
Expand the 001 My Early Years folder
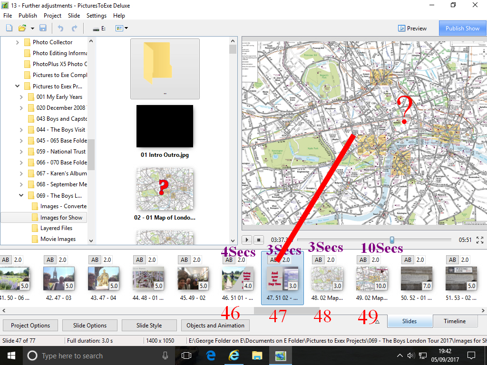click(21, 97)
